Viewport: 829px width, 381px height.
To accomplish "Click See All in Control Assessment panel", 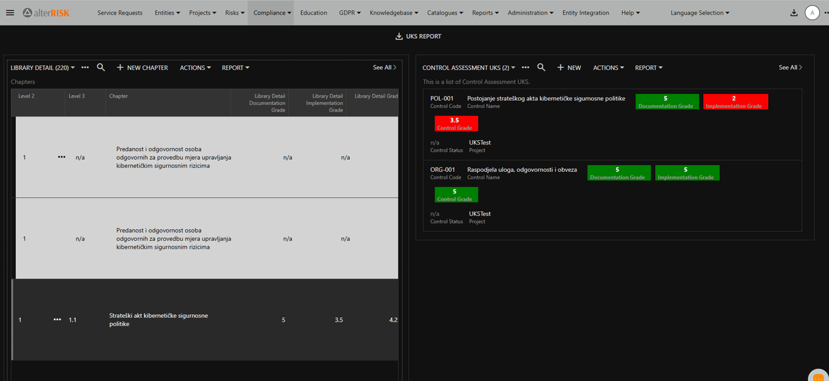I will (x=790, y=67).
